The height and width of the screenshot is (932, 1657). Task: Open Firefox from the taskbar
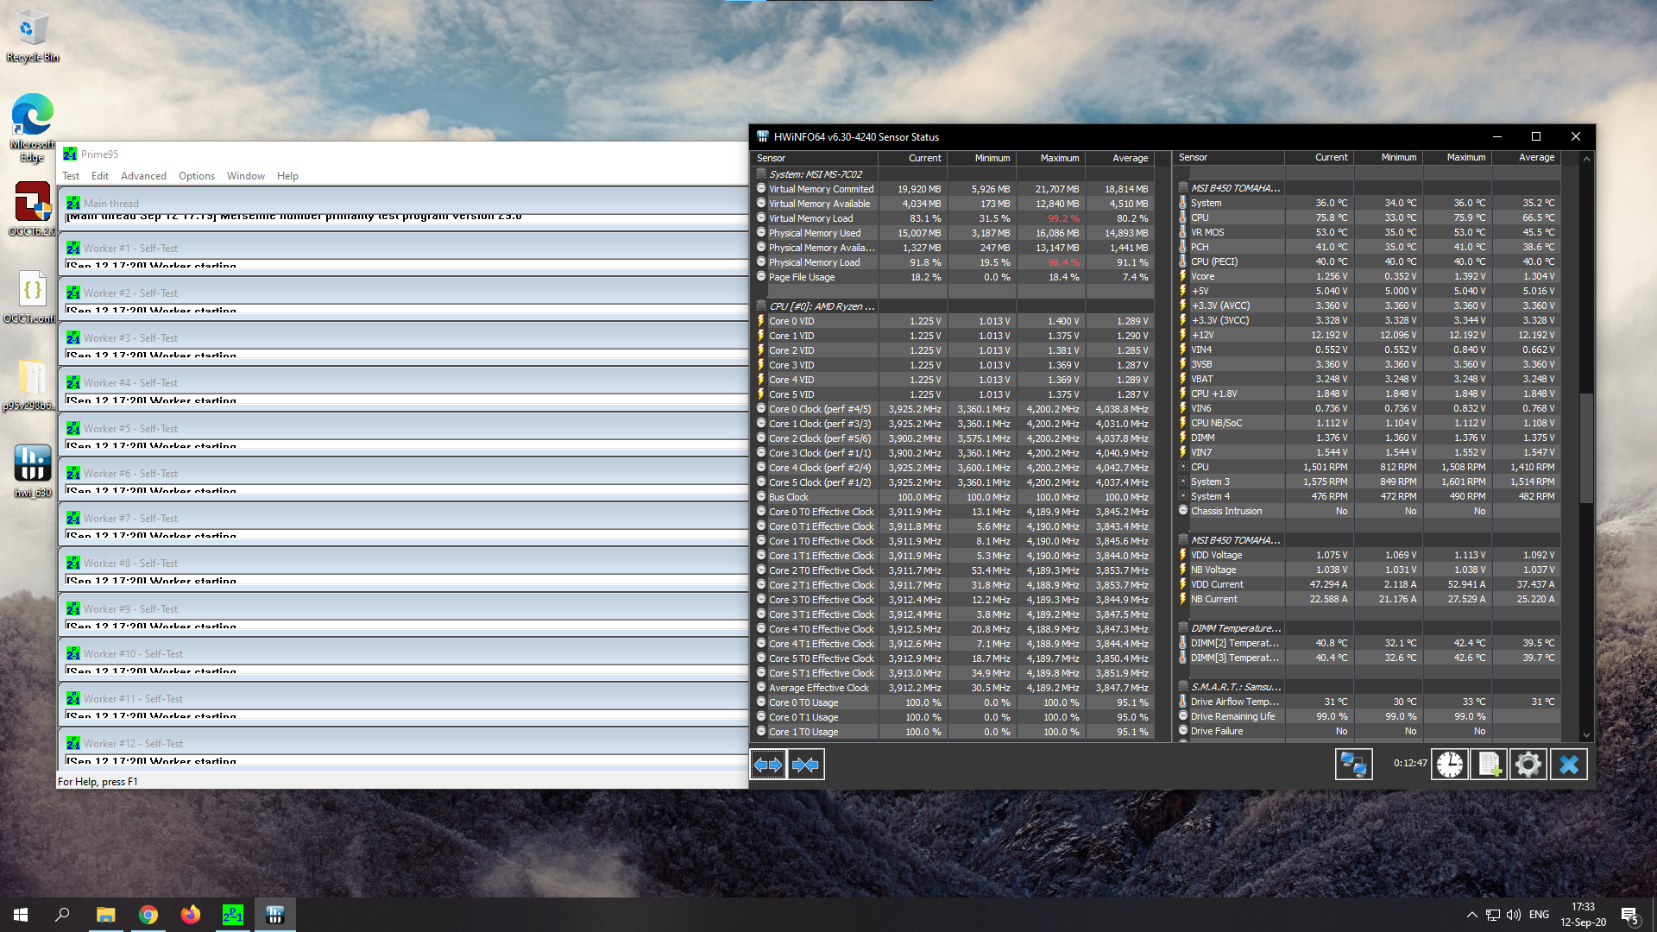pyautogui.click(x=191, y=915)
